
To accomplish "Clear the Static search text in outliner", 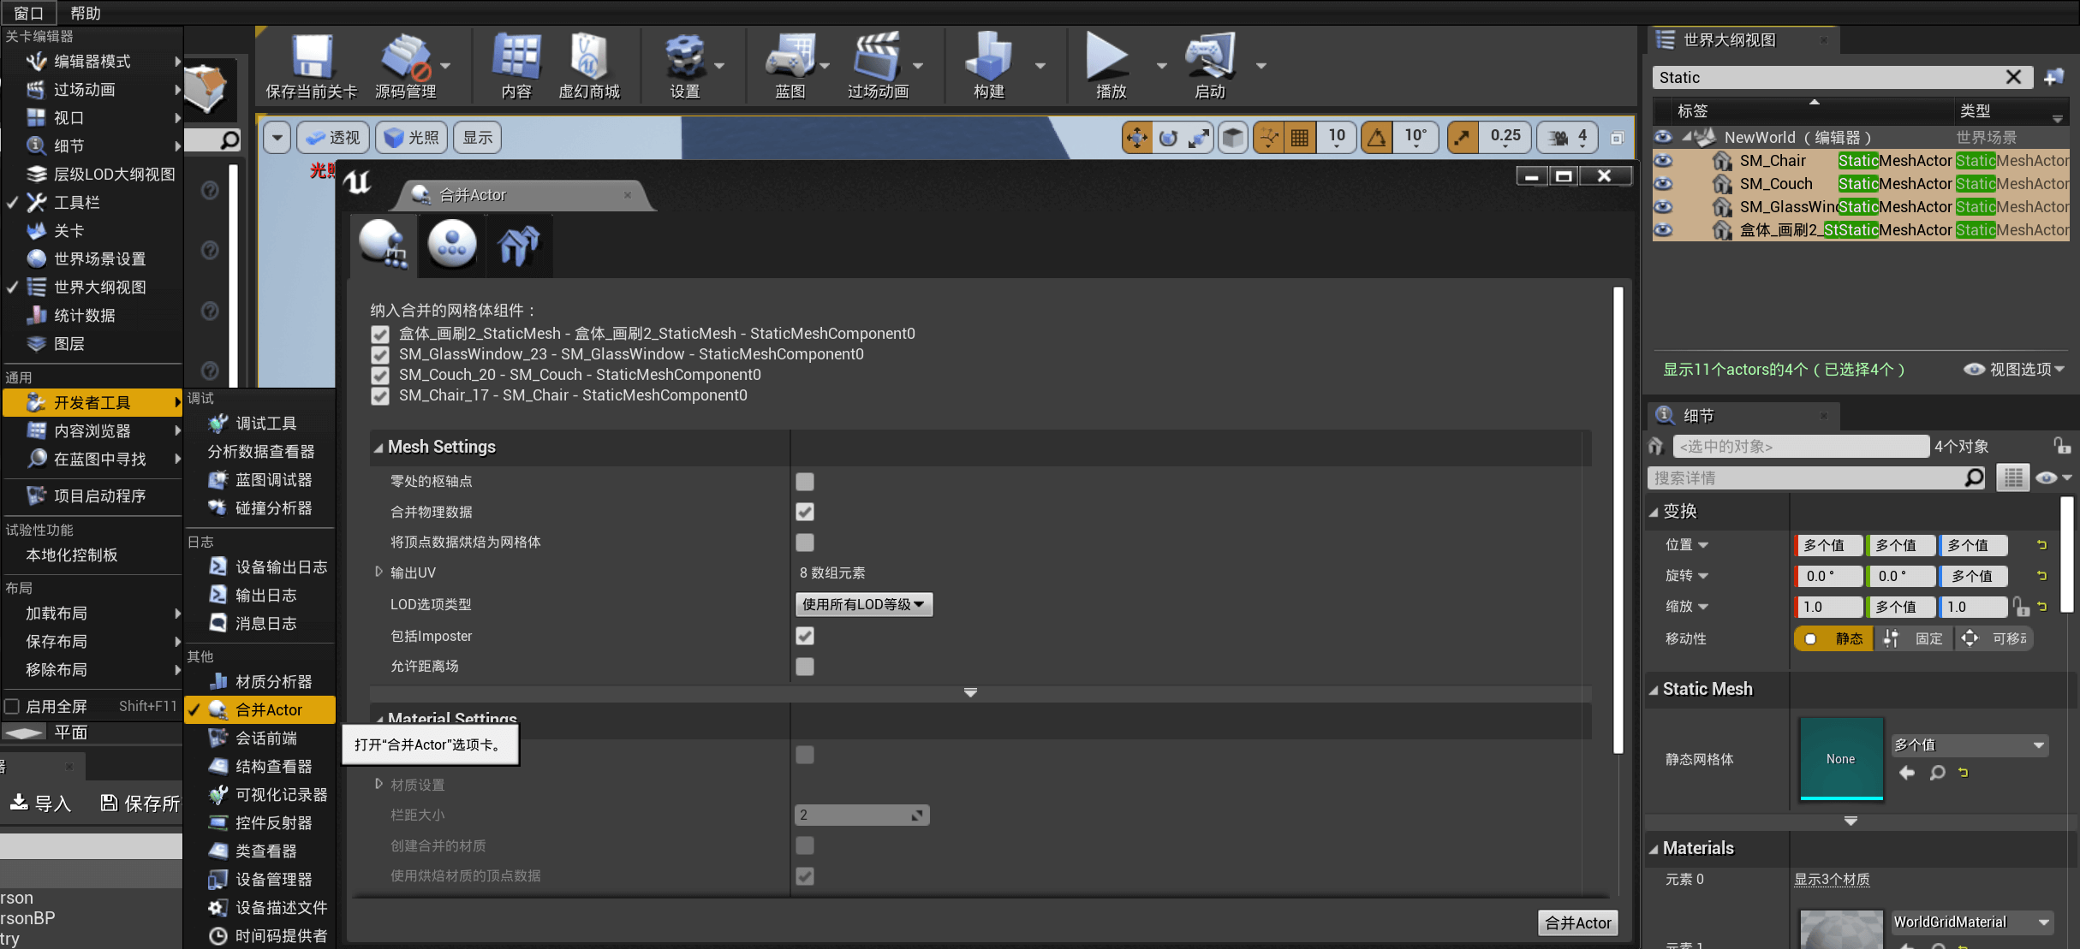I will pos(2014,77).
